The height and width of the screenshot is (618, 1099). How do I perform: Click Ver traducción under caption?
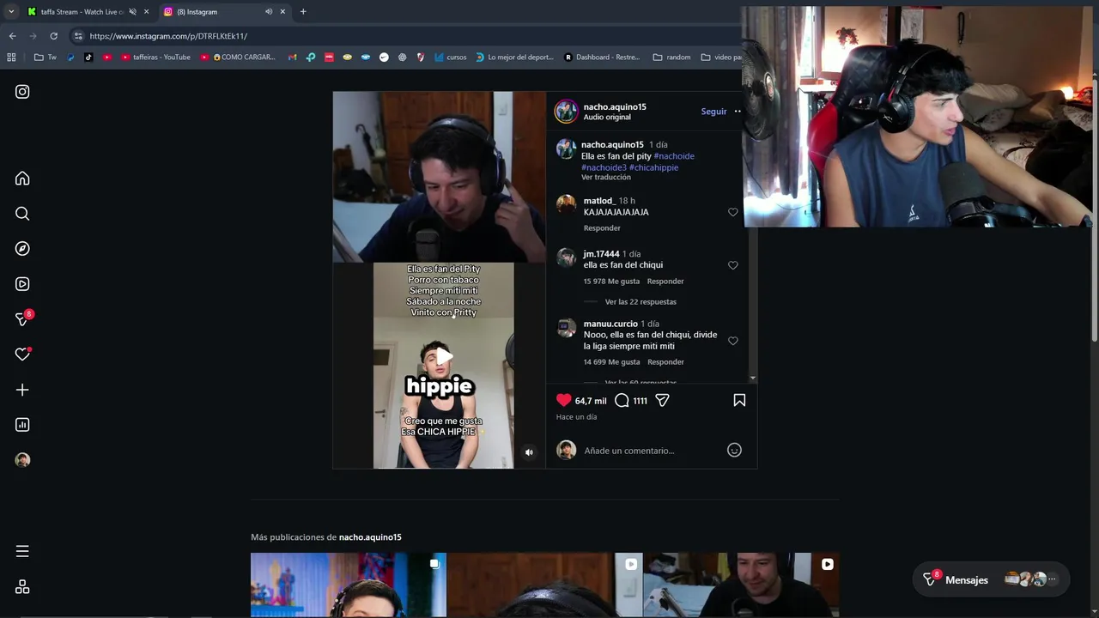(606, 178)
